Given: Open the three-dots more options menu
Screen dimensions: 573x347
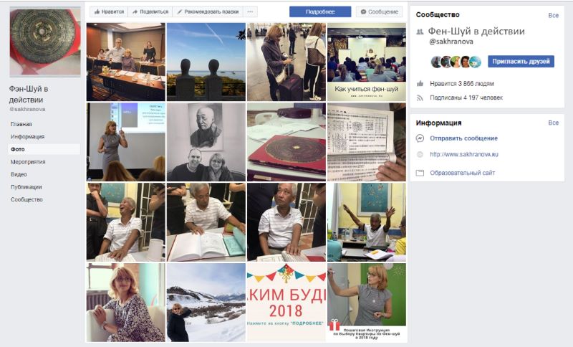Looking at the screenshot, I should [x=250, y=11].
